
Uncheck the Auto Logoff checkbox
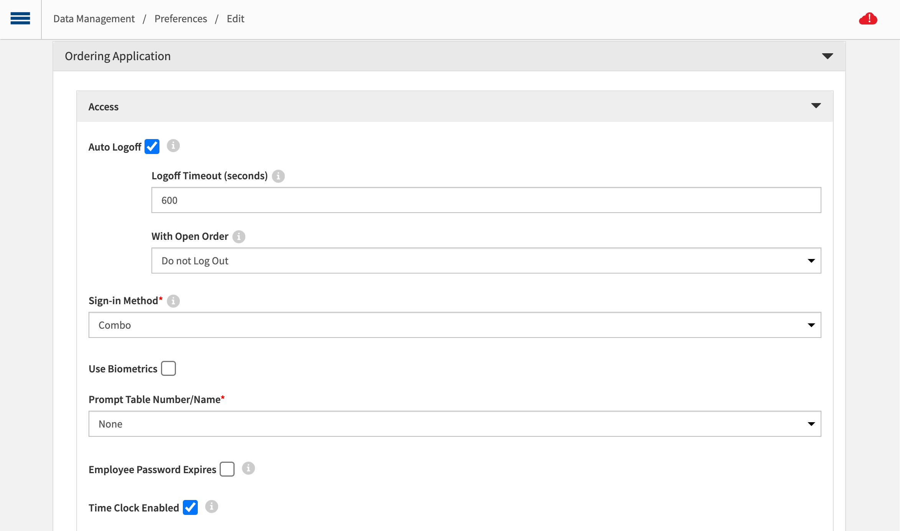tap(152, 146)
